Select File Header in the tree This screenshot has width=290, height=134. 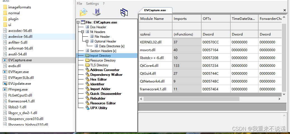tap(102, 37)
